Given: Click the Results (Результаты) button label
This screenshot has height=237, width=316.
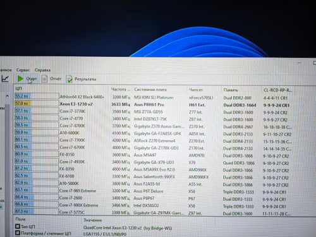Looking at the screenshot, I should pos(85,79).
